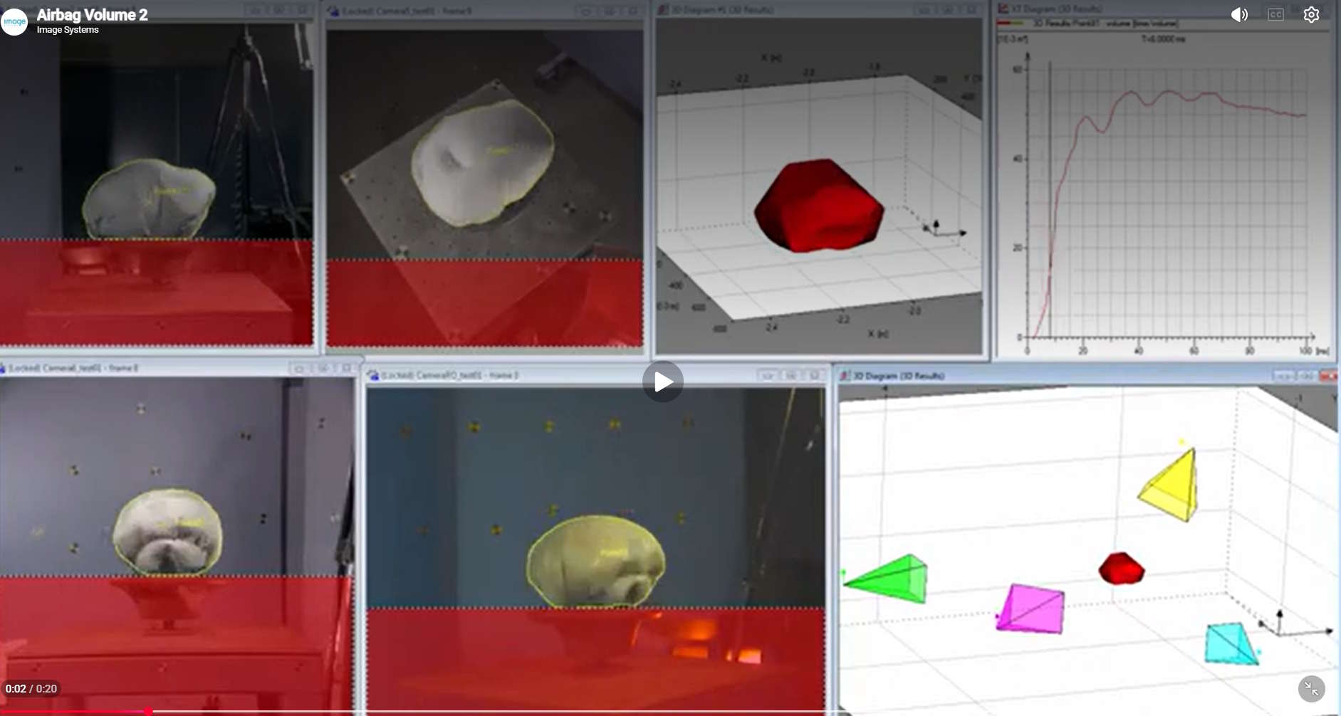Play the Airbag Volume 2 video

[x=662, y=382]
